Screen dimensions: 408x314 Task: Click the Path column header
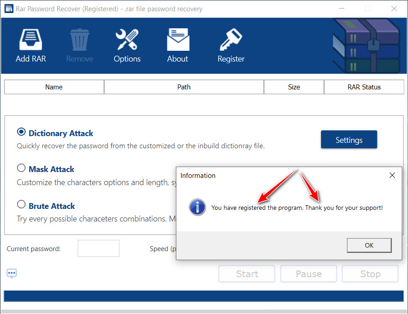pos(184,87)
